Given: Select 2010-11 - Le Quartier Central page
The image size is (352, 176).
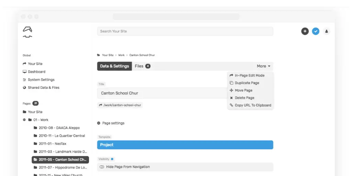Looking at the screenshot, I should click(x=62, y=136).
